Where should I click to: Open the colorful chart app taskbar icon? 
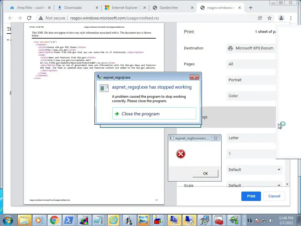(x=84, y=220)
